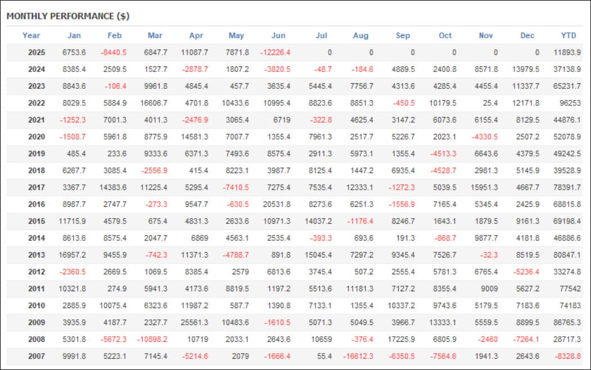Screen dimensions: 591x370
Task: Click the -5236.4 December 2012 value
Action: click(x=526, y=272)
